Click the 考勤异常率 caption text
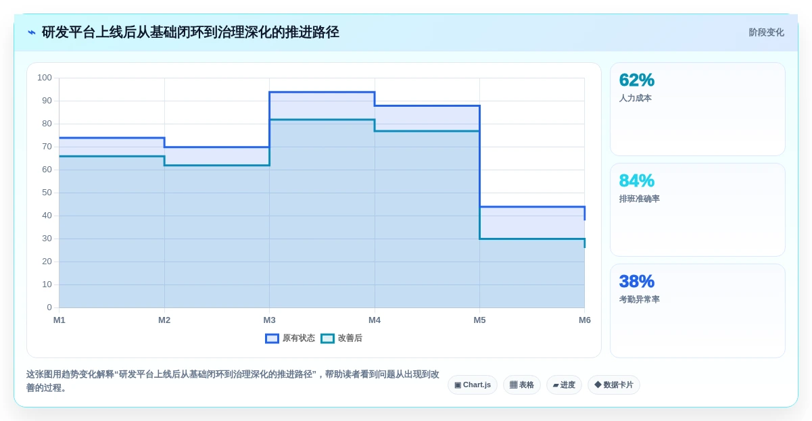This screenshot has height=421, width=812. pyautogui.click(x=640, y=299)
